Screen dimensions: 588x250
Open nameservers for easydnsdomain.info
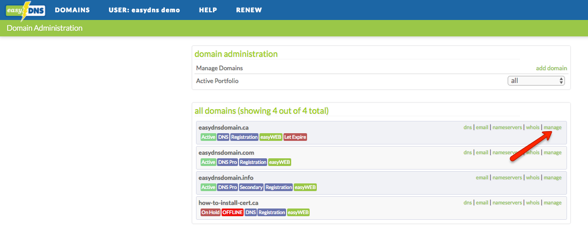click(x=507, y=178)
